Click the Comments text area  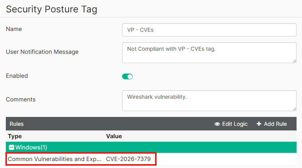(209, 101)
